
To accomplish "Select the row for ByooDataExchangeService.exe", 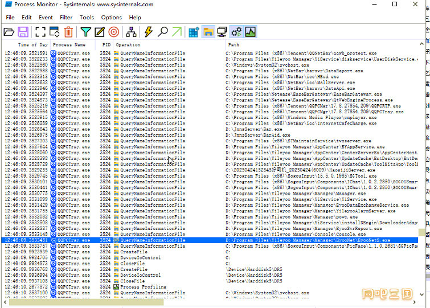I will (210, 206).
